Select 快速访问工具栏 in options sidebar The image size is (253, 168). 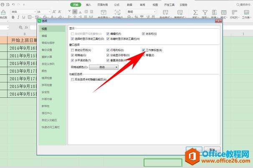point(51,127)
